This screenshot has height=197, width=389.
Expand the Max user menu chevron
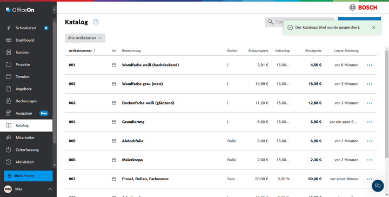click(x=50, y=189)
